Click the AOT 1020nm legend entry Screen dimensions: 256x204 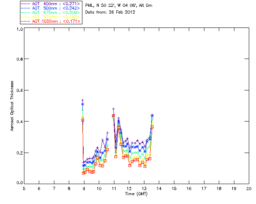click(51, 21)
